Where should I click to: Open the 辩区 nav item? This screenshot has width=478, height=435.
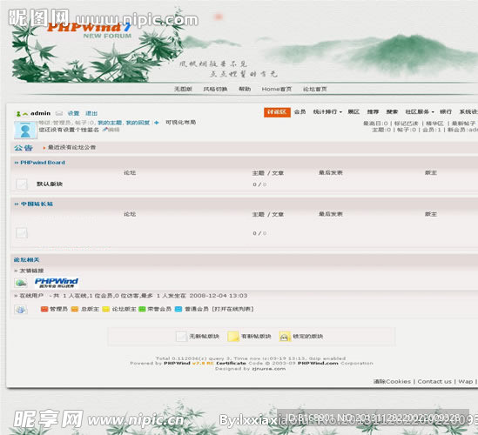pyautogui.click(x=353, y=112)
